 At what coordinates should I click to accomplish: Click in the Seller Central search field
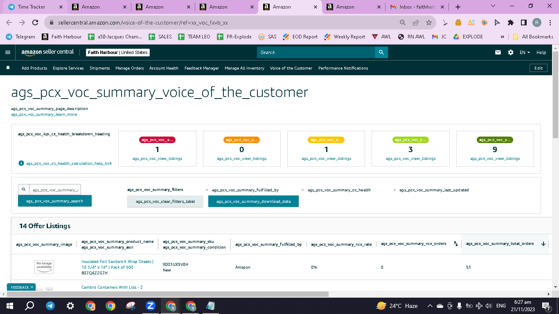point(316,52)
